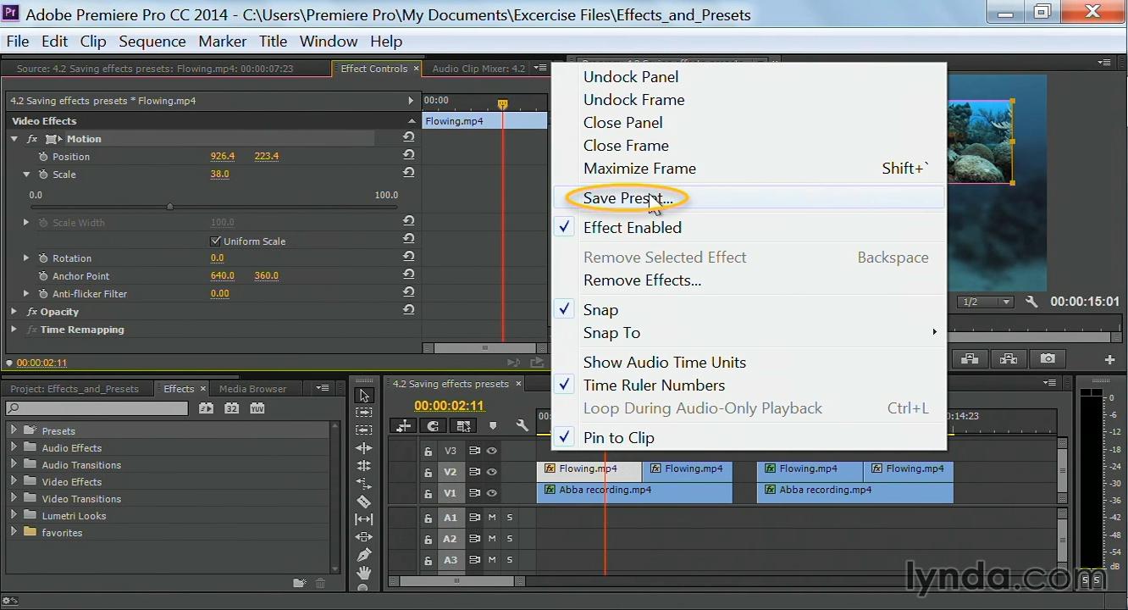
Task: Mute audio track A1
Action: click(x=492, y=517)
